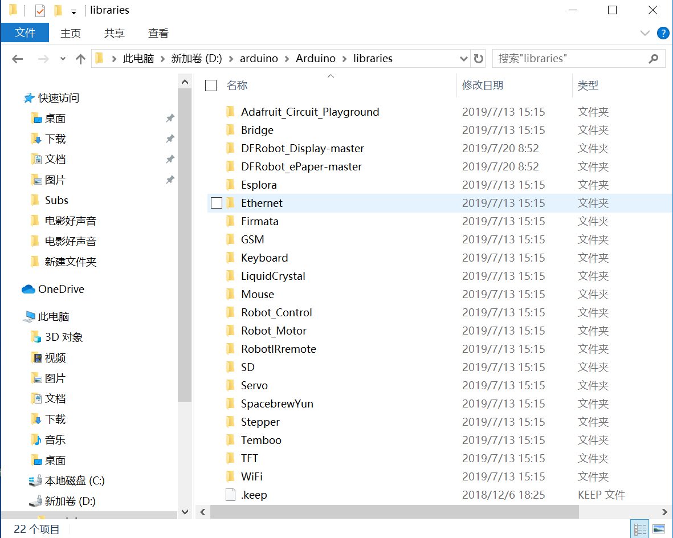Unpin 桌面 using its pin icon
Image resolution: width=673 pixels, height=538 pixels.
[x=170, y=118]
